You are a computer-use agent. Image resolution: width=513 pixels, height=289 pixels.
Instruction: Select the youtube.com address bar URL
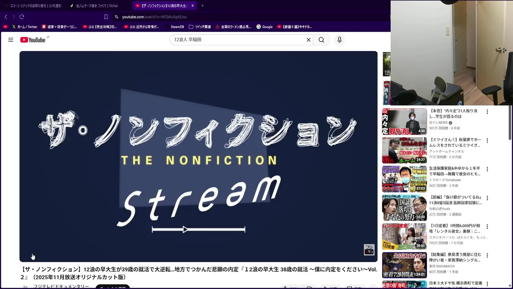(x=154, y=17)
